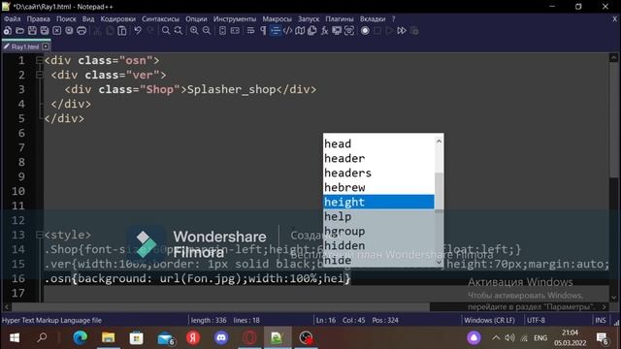The image size is (621, 349).
Task: Click 'Hyper Text Markup Language file' status text
Action: tap(51, 320)
